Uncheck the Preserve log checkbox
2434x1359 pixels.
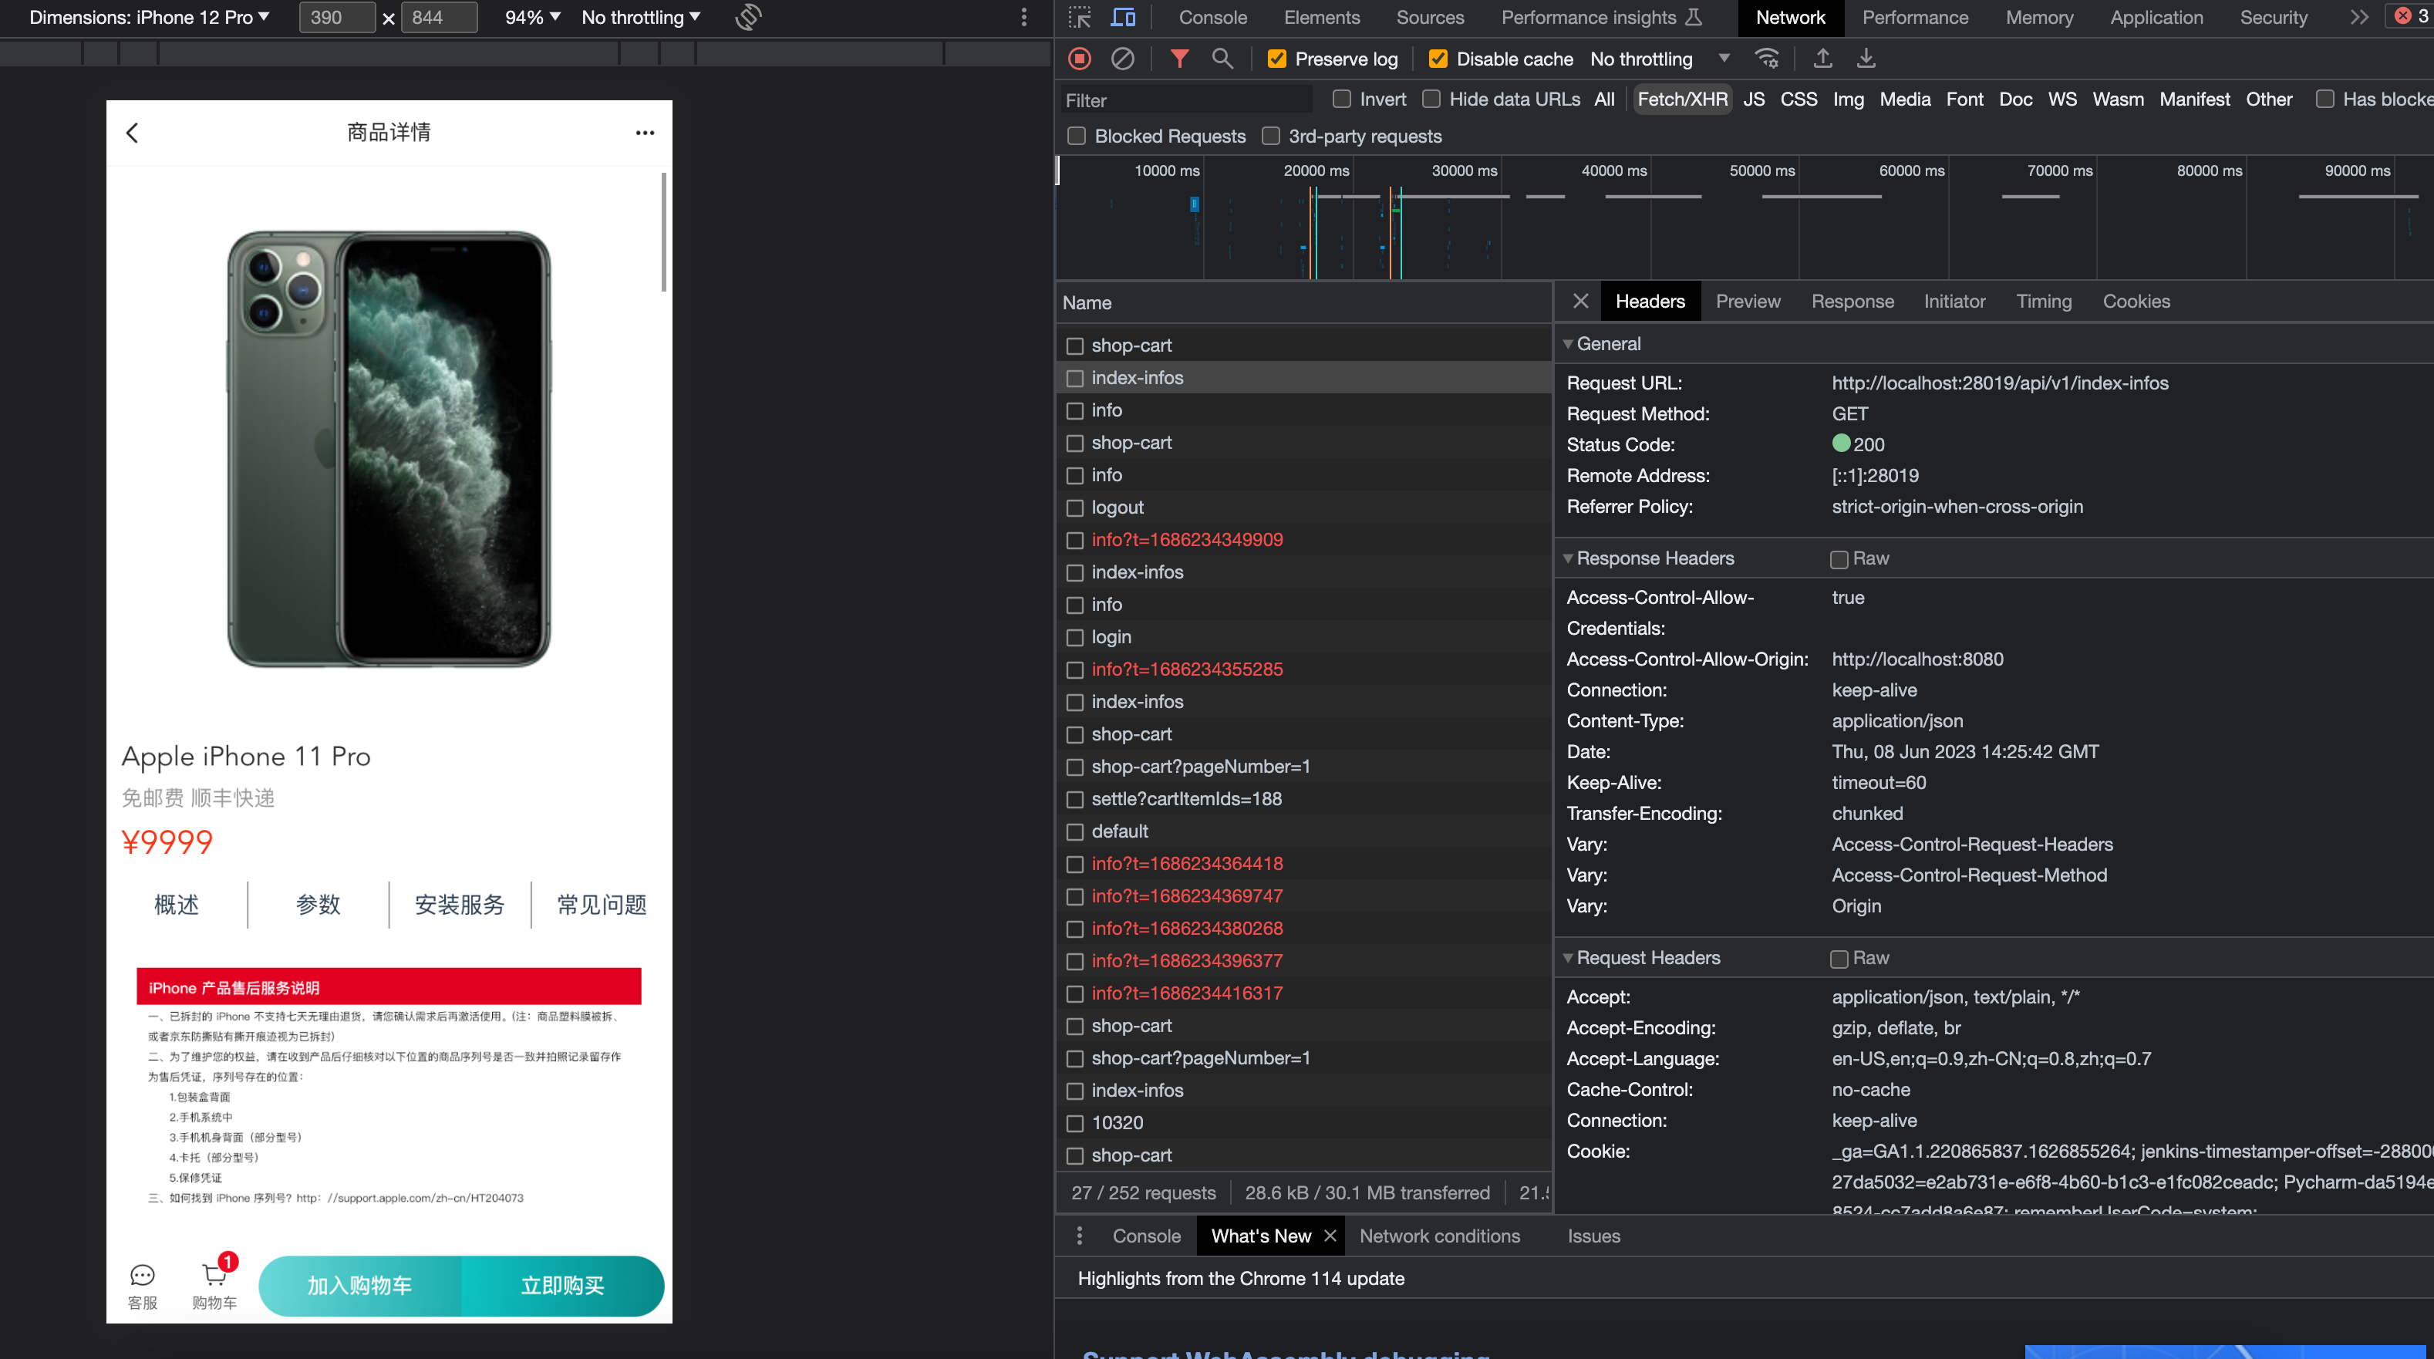click(x=1276, y=59)
